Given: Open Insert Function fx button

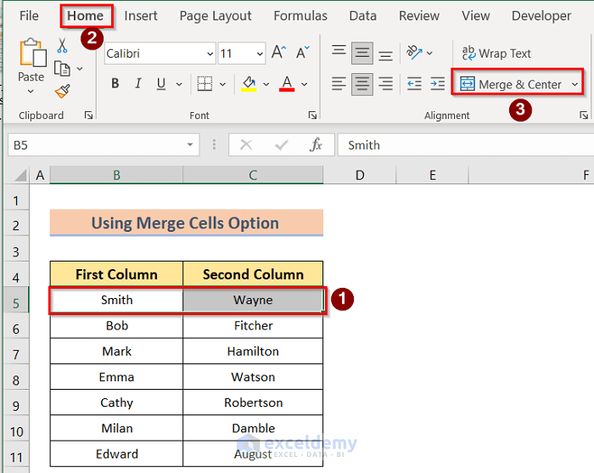Looking at the screenshot, I should point(316,144).
